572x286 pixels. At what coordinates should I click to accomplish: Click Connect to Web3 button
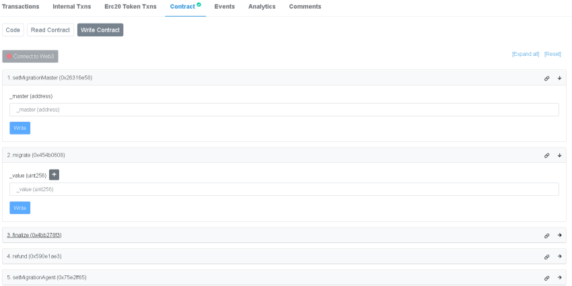(30, 57)
